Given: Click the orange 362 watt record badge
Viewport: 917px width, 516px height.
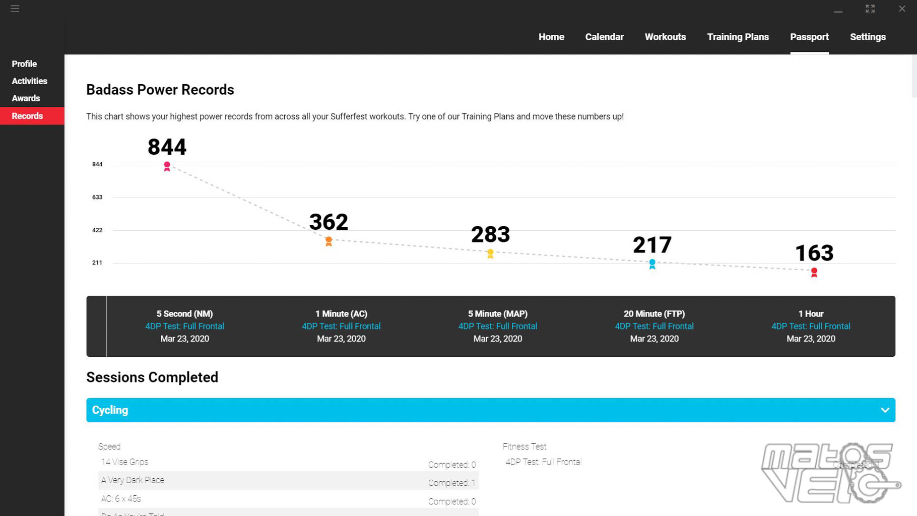Looking at the screenshot, I should pyautogui.click(x=329, y=241).
